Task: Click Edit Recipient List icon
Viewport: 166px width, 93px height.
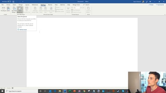Action: pos(27,10)
